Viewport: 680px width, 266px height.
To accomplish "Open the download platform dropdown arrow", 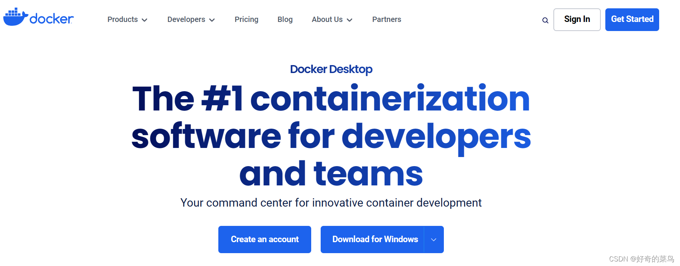I will pos(434,240).
